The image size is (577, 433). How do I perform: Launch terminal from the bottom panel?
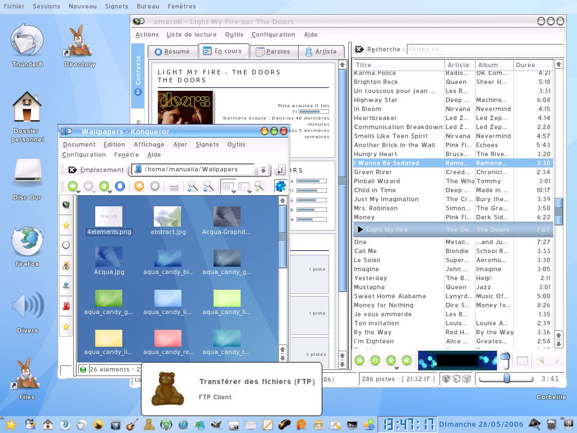click(352, 425)
